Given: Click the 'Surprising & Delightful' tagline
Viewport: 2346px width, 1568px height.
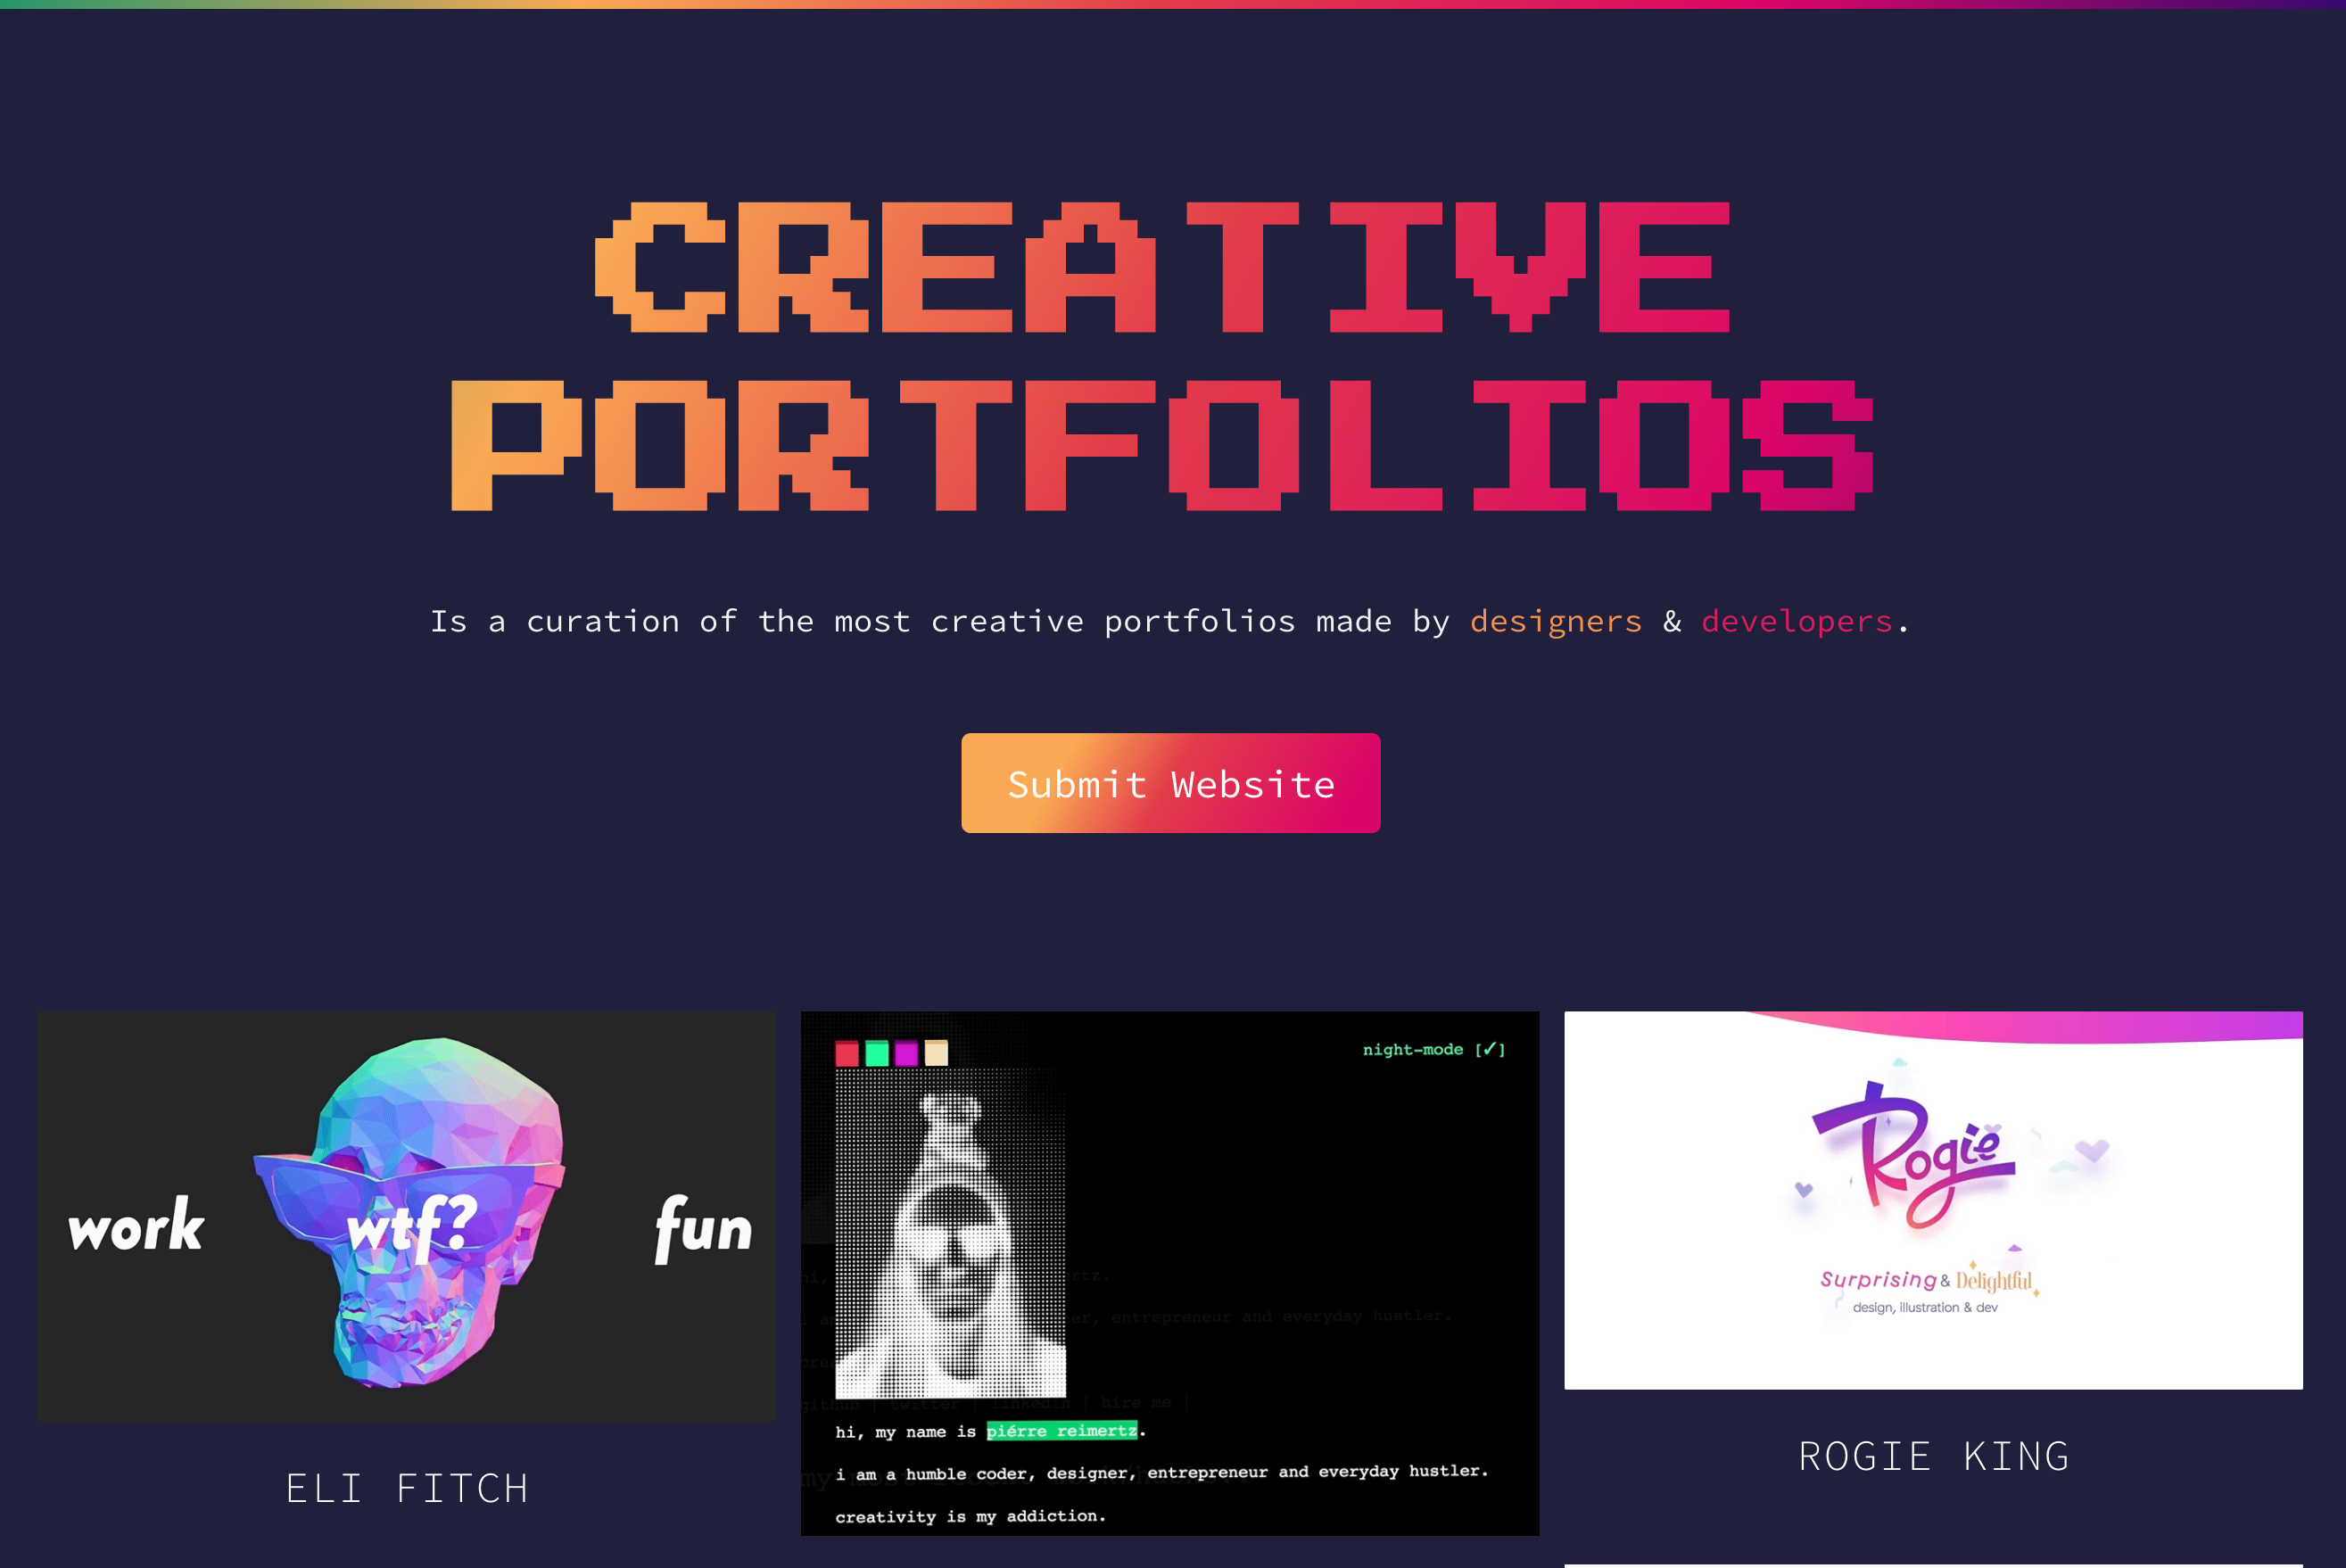Looking at the screenshot, I should coord(1926,1280).
